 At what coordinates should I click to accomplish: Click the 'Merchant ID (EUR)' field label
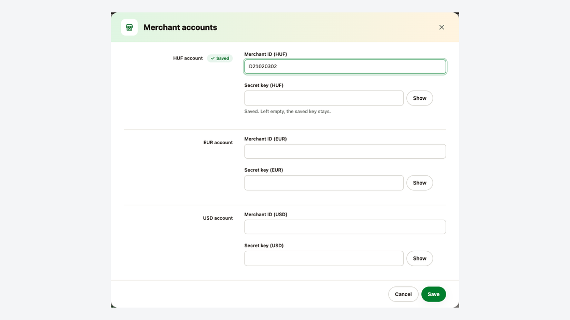pyautogui.click(x=265, y=139)
